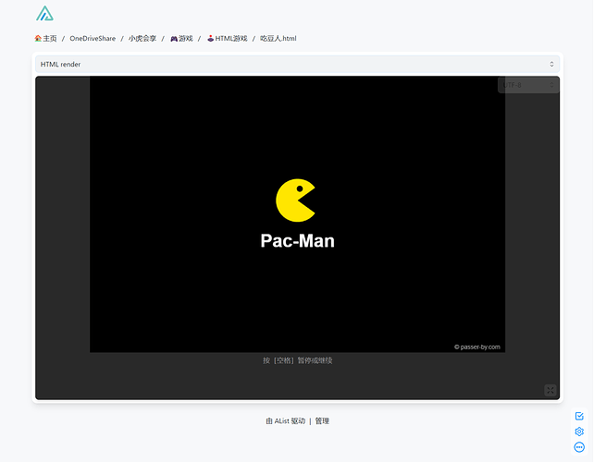Open the HTML render preview dropdown
The width and height of the screenshot is (594, 462).
pyautogui.click(x=297, y=65)
